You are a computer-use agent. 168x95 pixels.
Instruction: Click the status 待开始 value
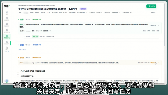coord(37,13)
